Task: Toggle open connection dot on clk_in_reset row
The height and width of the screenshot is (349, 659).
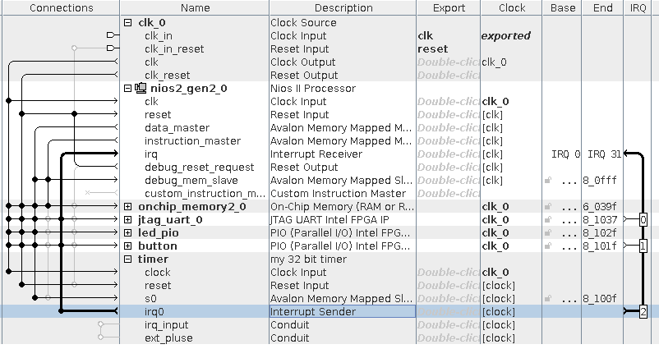Action: tap(75, 49)
